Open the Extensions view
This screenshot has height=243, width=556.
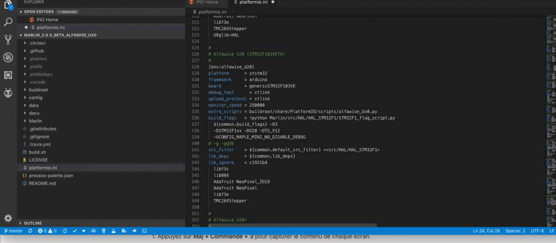8,75
